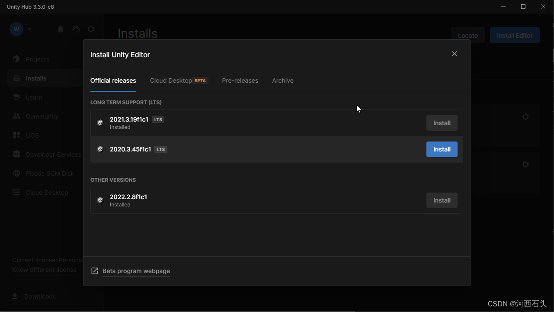This screenshot has height=312, width=554.
Task: Switch to Official releases tab
Action: coord(113,80)
